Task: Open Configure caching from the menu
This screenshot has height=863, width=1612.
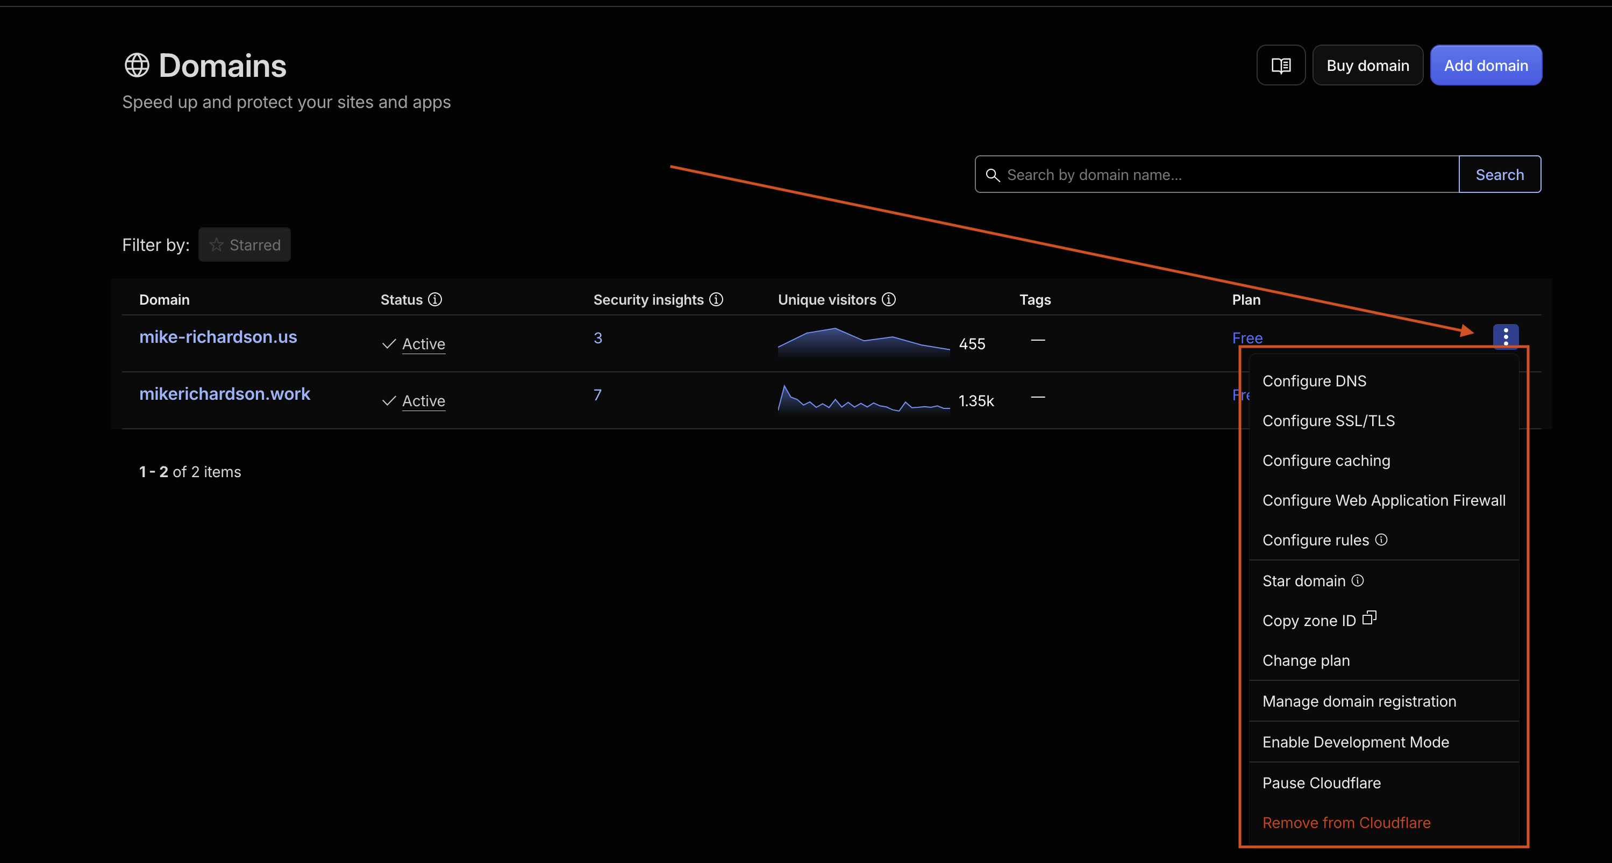Action: pyautogui.click(x=1383, y=461)
